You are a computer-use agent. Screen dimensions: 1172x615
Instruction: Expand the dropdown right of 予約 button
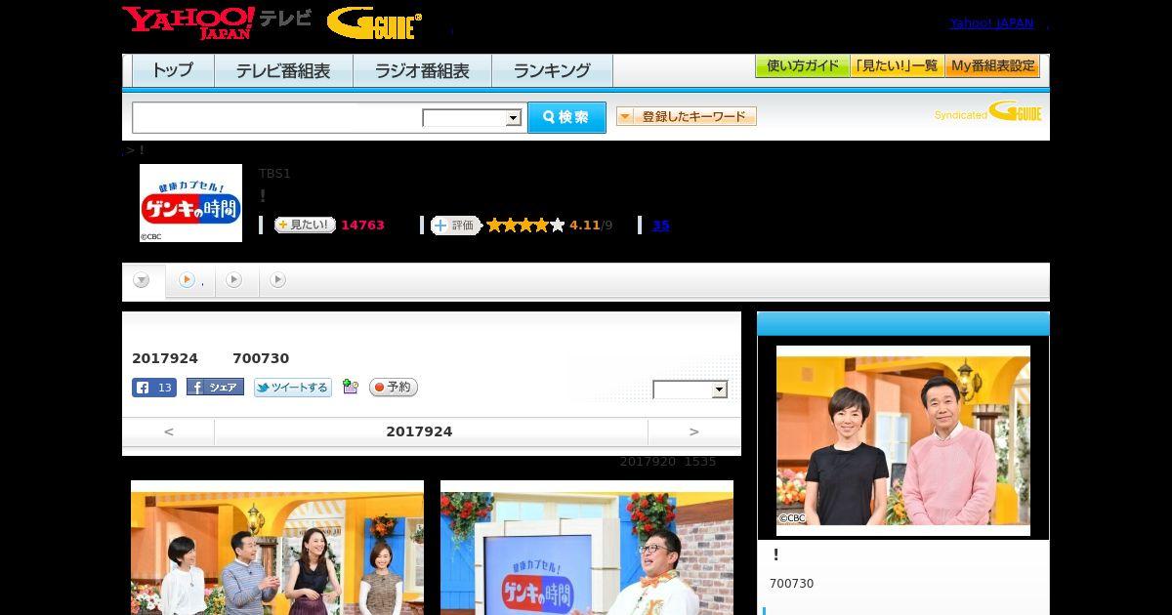(691, 389)
